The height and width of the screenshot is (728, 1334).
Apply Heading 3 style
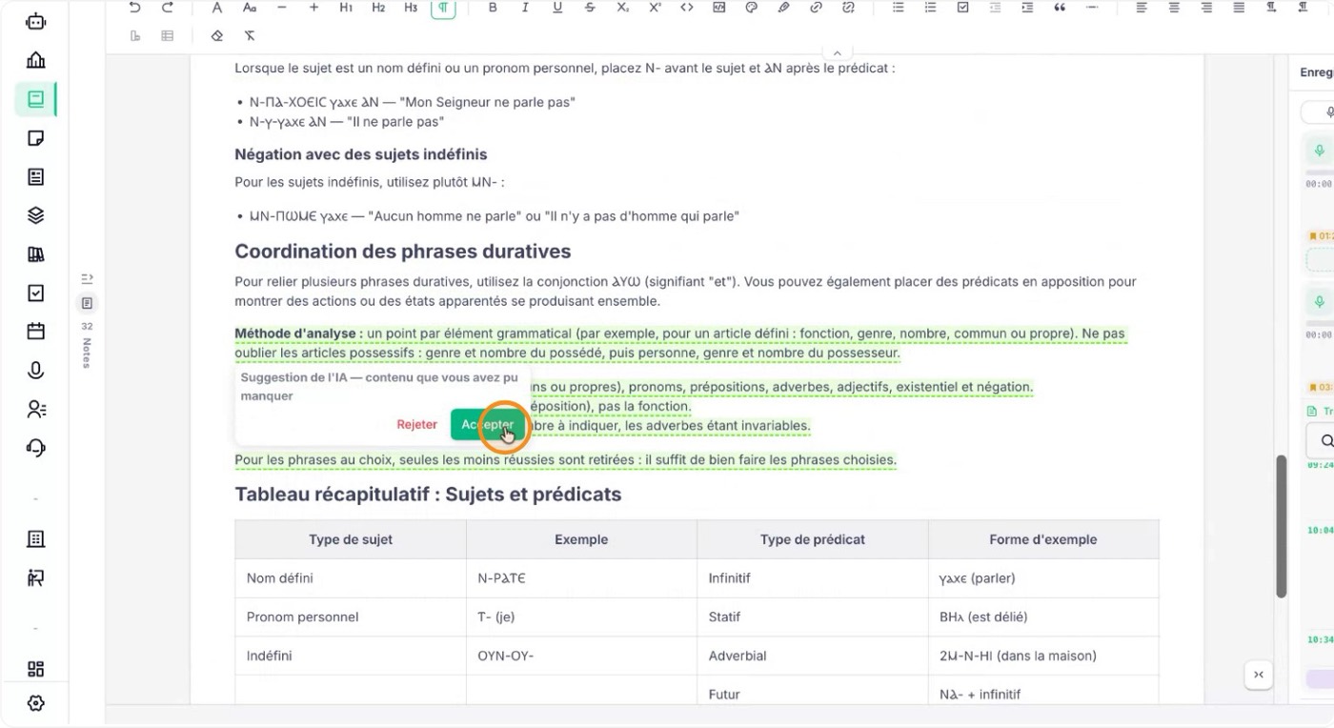[x=411, y=8]
